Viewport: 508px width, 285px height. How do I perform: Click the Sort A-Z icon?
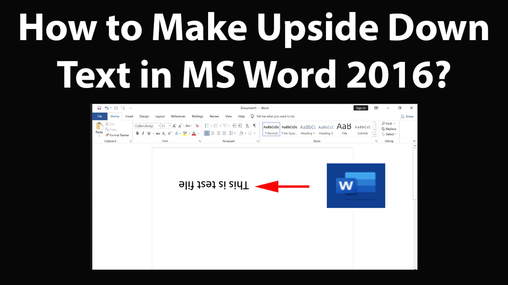[x=247, y=126]
